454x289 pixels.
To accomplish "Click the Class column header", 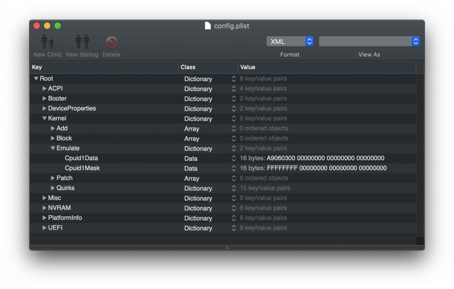I will point(208,67).
